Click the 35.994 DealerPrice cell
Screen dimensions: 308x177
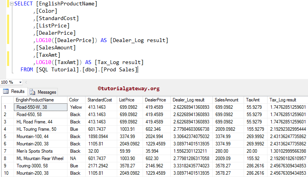pyautogui.click(x=157, y=151)
